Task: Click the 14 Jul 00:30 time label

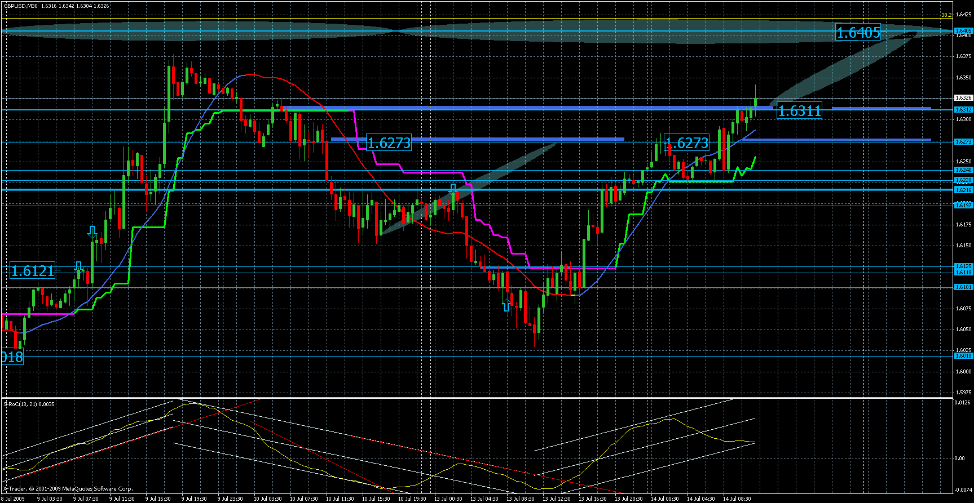Action: click(665, 499)
